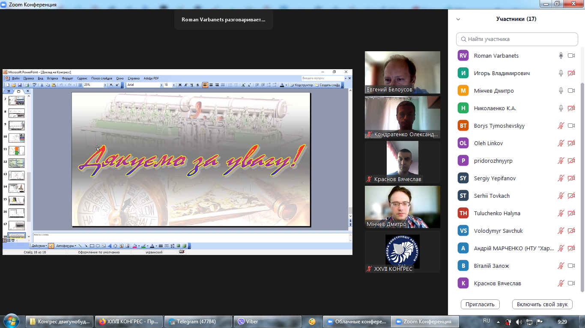Click disabled camera icon for Игорь Владимирович
Viewport: 585px width, 328px height.
pos(571,73)
